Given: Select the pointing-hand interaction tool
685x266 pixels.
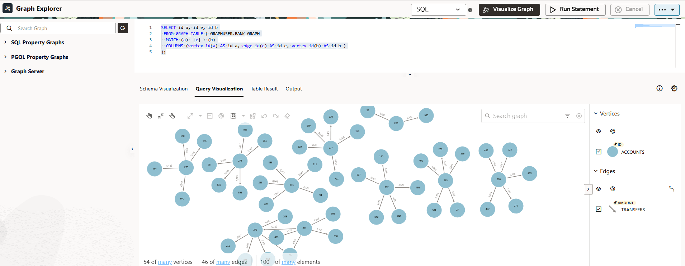Looking at the screenshot, I should 172,116.
